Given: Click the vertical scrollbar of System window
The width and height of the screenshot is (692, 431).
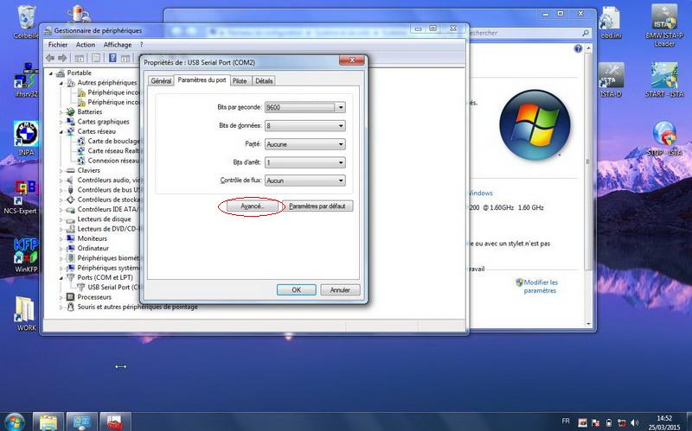Looking at the screenshot, I should click(588, 185).
